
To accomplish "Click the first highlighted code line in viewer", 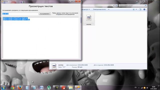I will pos(15,18).
